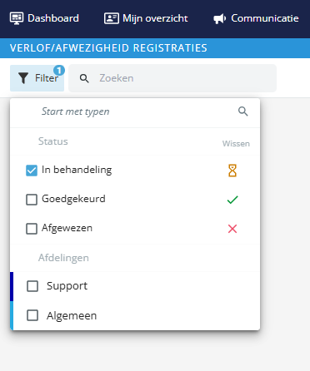Open the Dashboard menu item

click(x=44, y=18)
